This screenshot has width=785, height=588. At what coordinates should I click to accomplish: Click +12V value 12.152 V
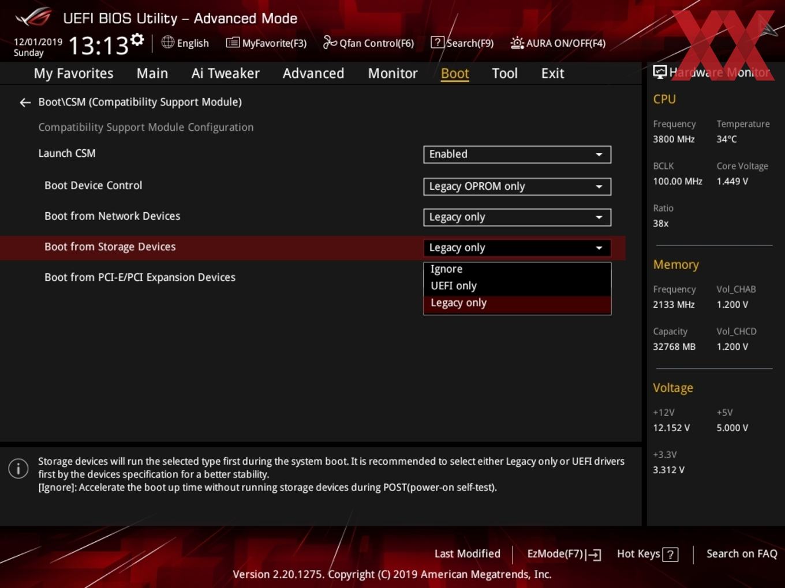(671, 428)
